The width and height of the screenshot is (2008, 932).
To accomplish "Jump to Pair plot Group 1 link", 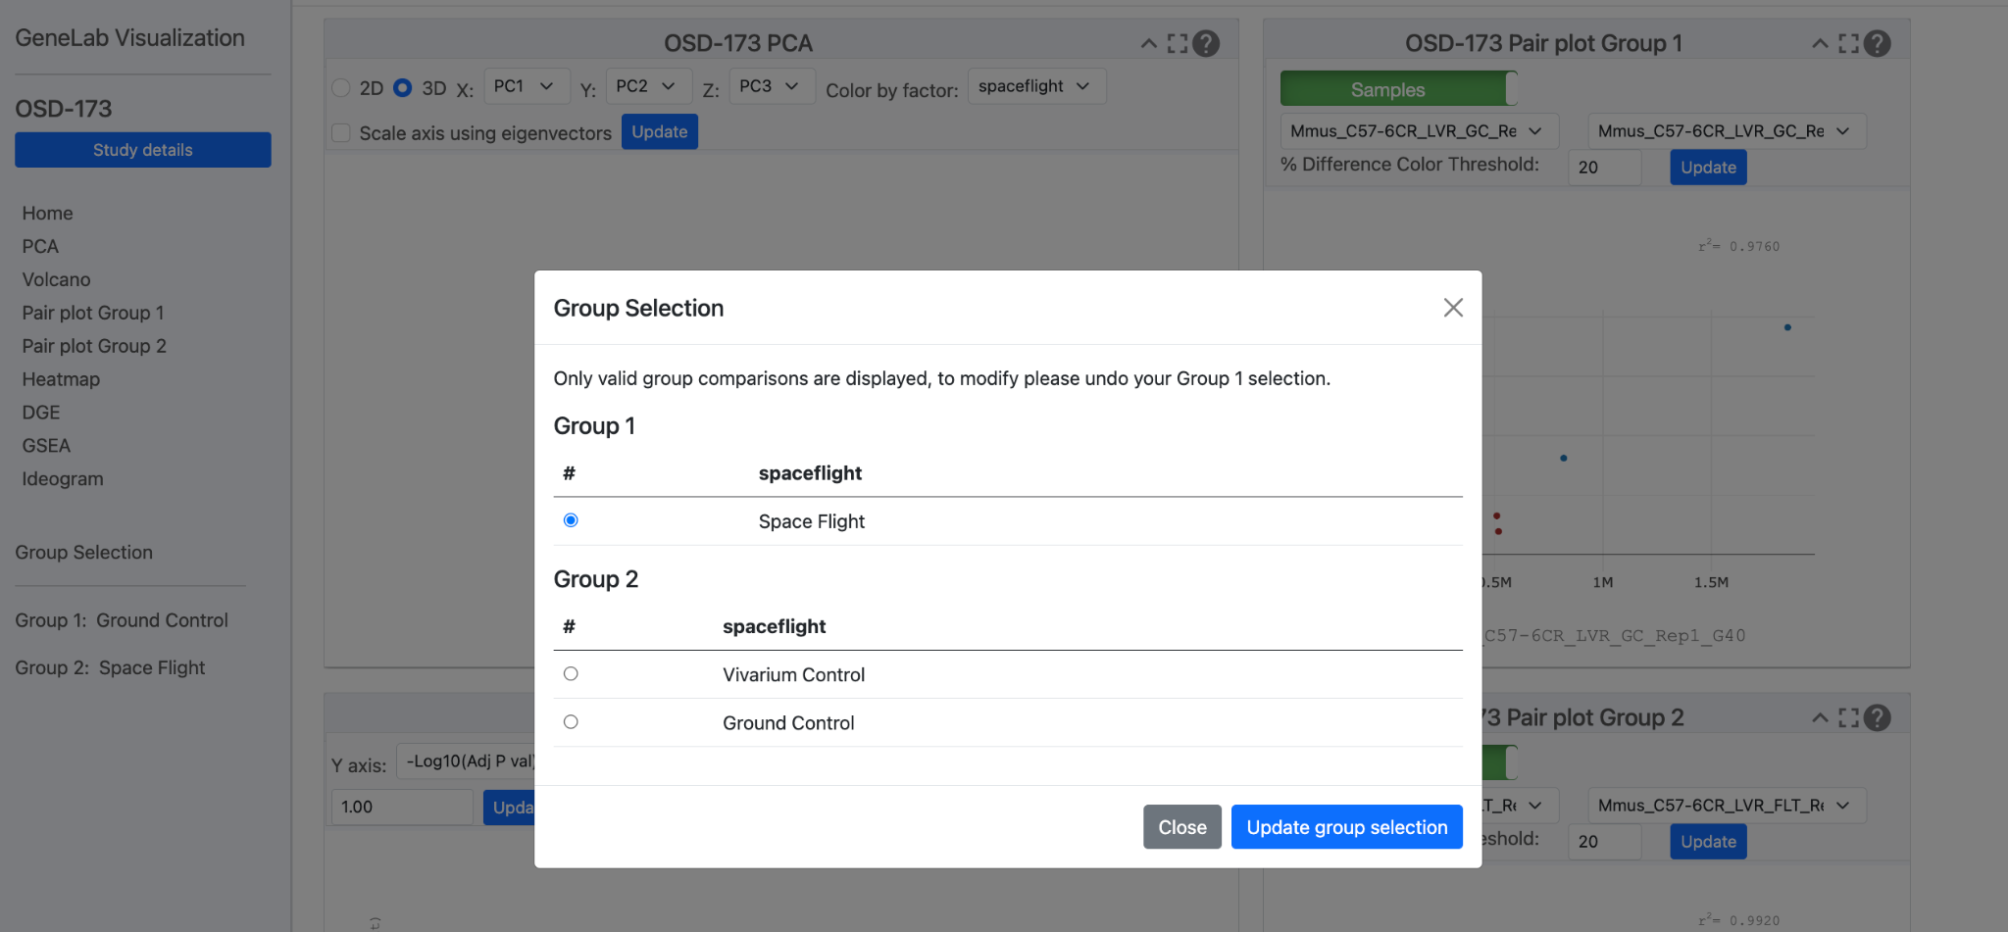I will 93,313.
